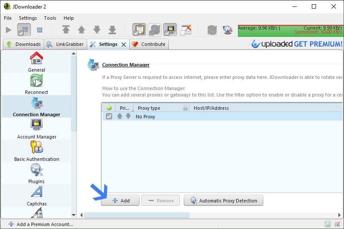
Task: Open the speed meter graph display
Action: (291, 31)
